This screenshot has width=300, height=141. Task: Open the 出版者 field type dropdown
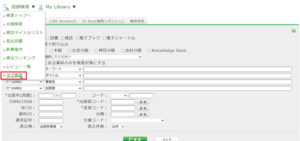(x=63, y=88)
